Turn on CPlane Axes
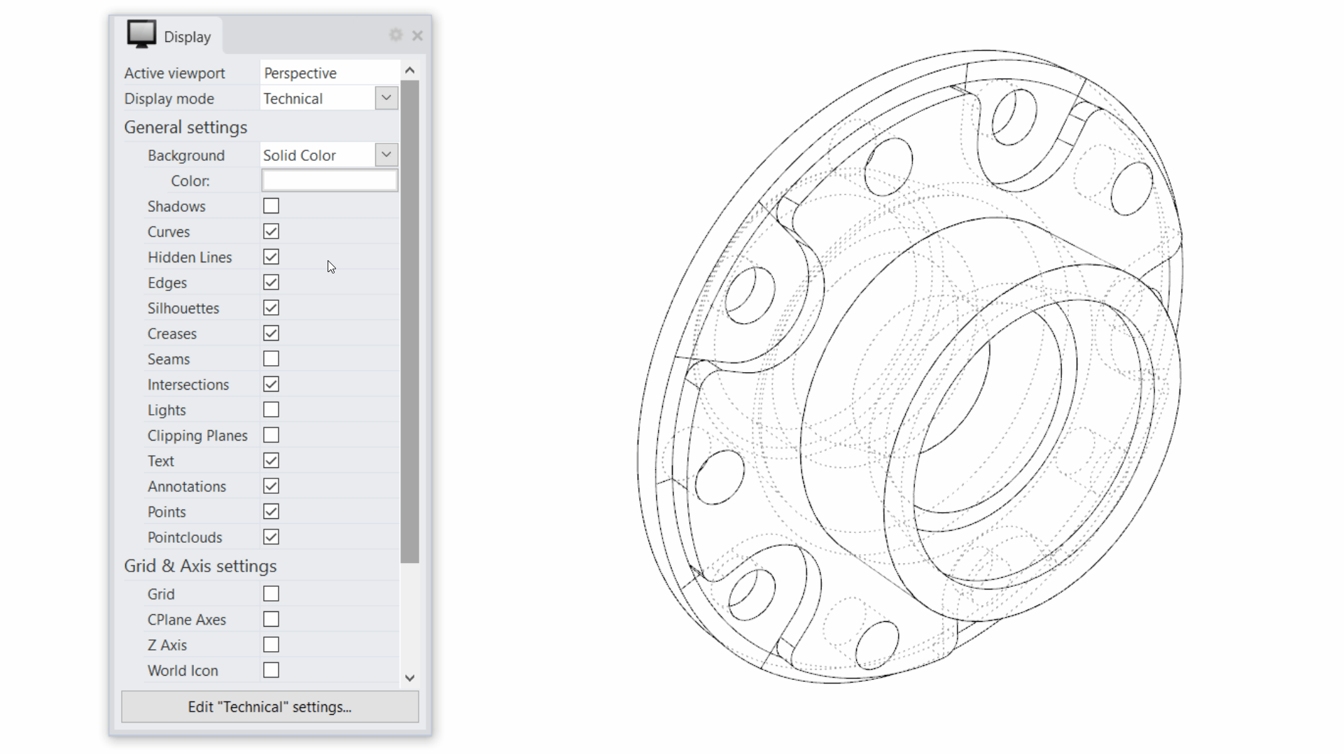 271,620
